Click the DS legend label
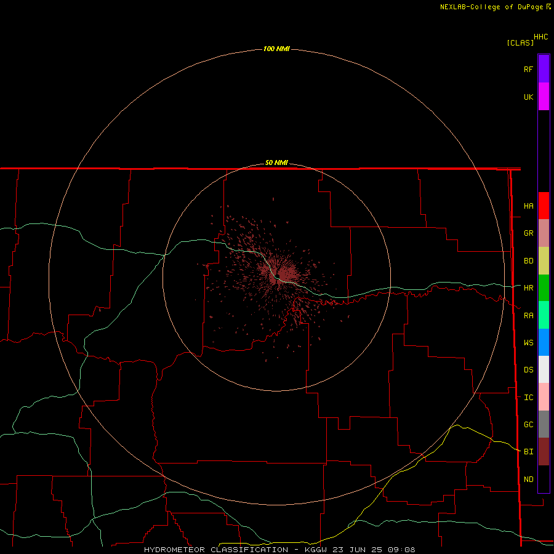The image size is (554, 554). 528,370
